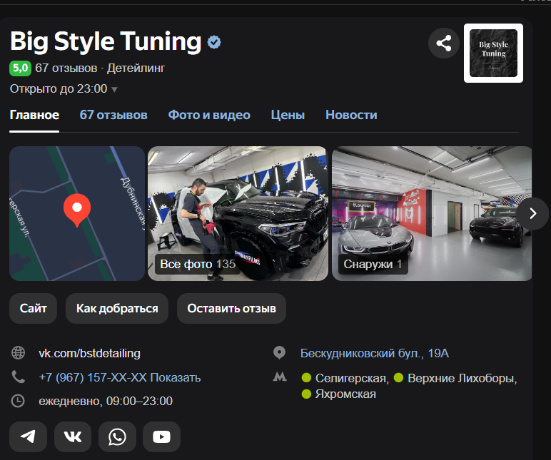The width and height of the screenshot is (551, 460).
Task: Open the Big Style Tuning logo image
Action: coord(493,53)
